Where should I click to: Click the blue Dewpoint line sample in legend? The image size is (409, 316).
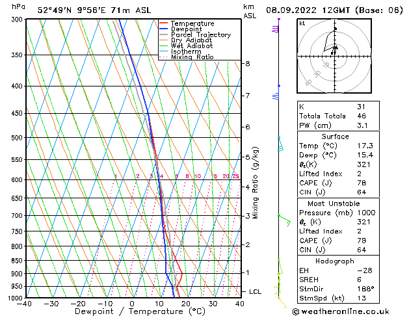[x=163, y=29]
